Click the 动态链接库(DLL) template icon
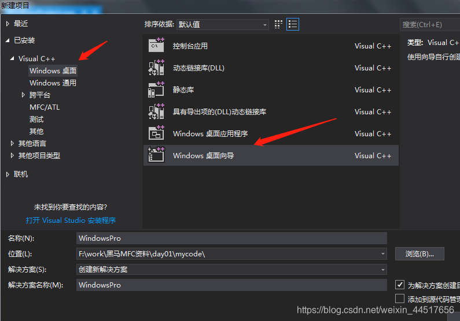This screenshot has width=460, height=321. coord(156,68)
